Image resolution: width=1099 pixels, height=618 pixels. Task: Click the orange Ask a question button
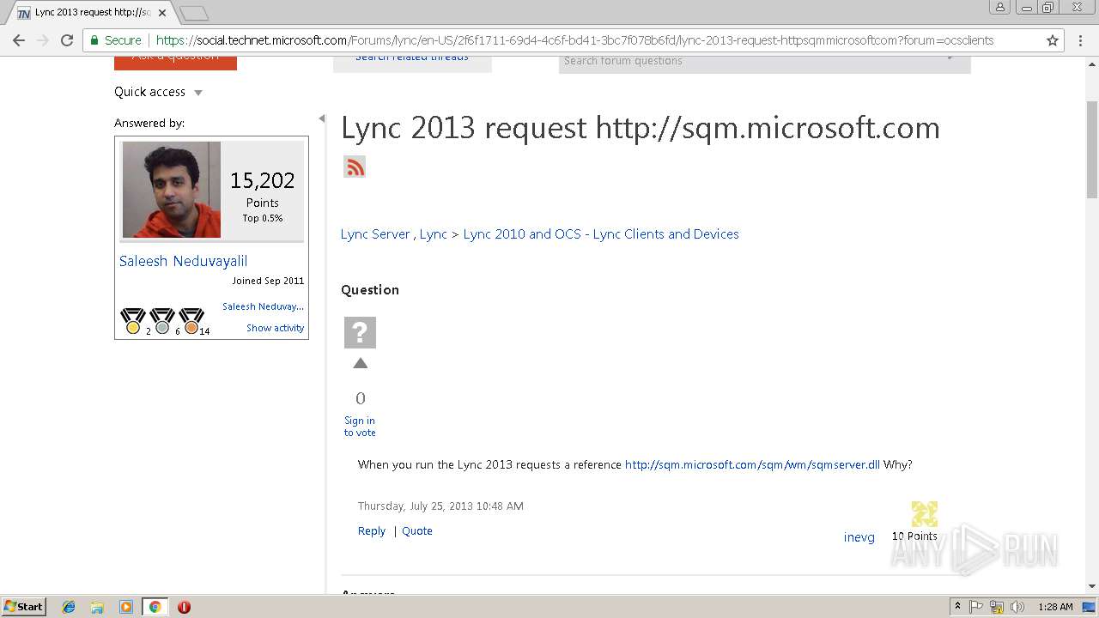pyautogui.click(x=175, y=63)
